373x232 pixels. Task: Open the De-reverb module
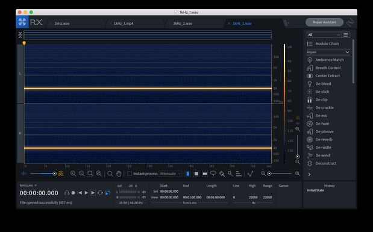click(320, 139)
